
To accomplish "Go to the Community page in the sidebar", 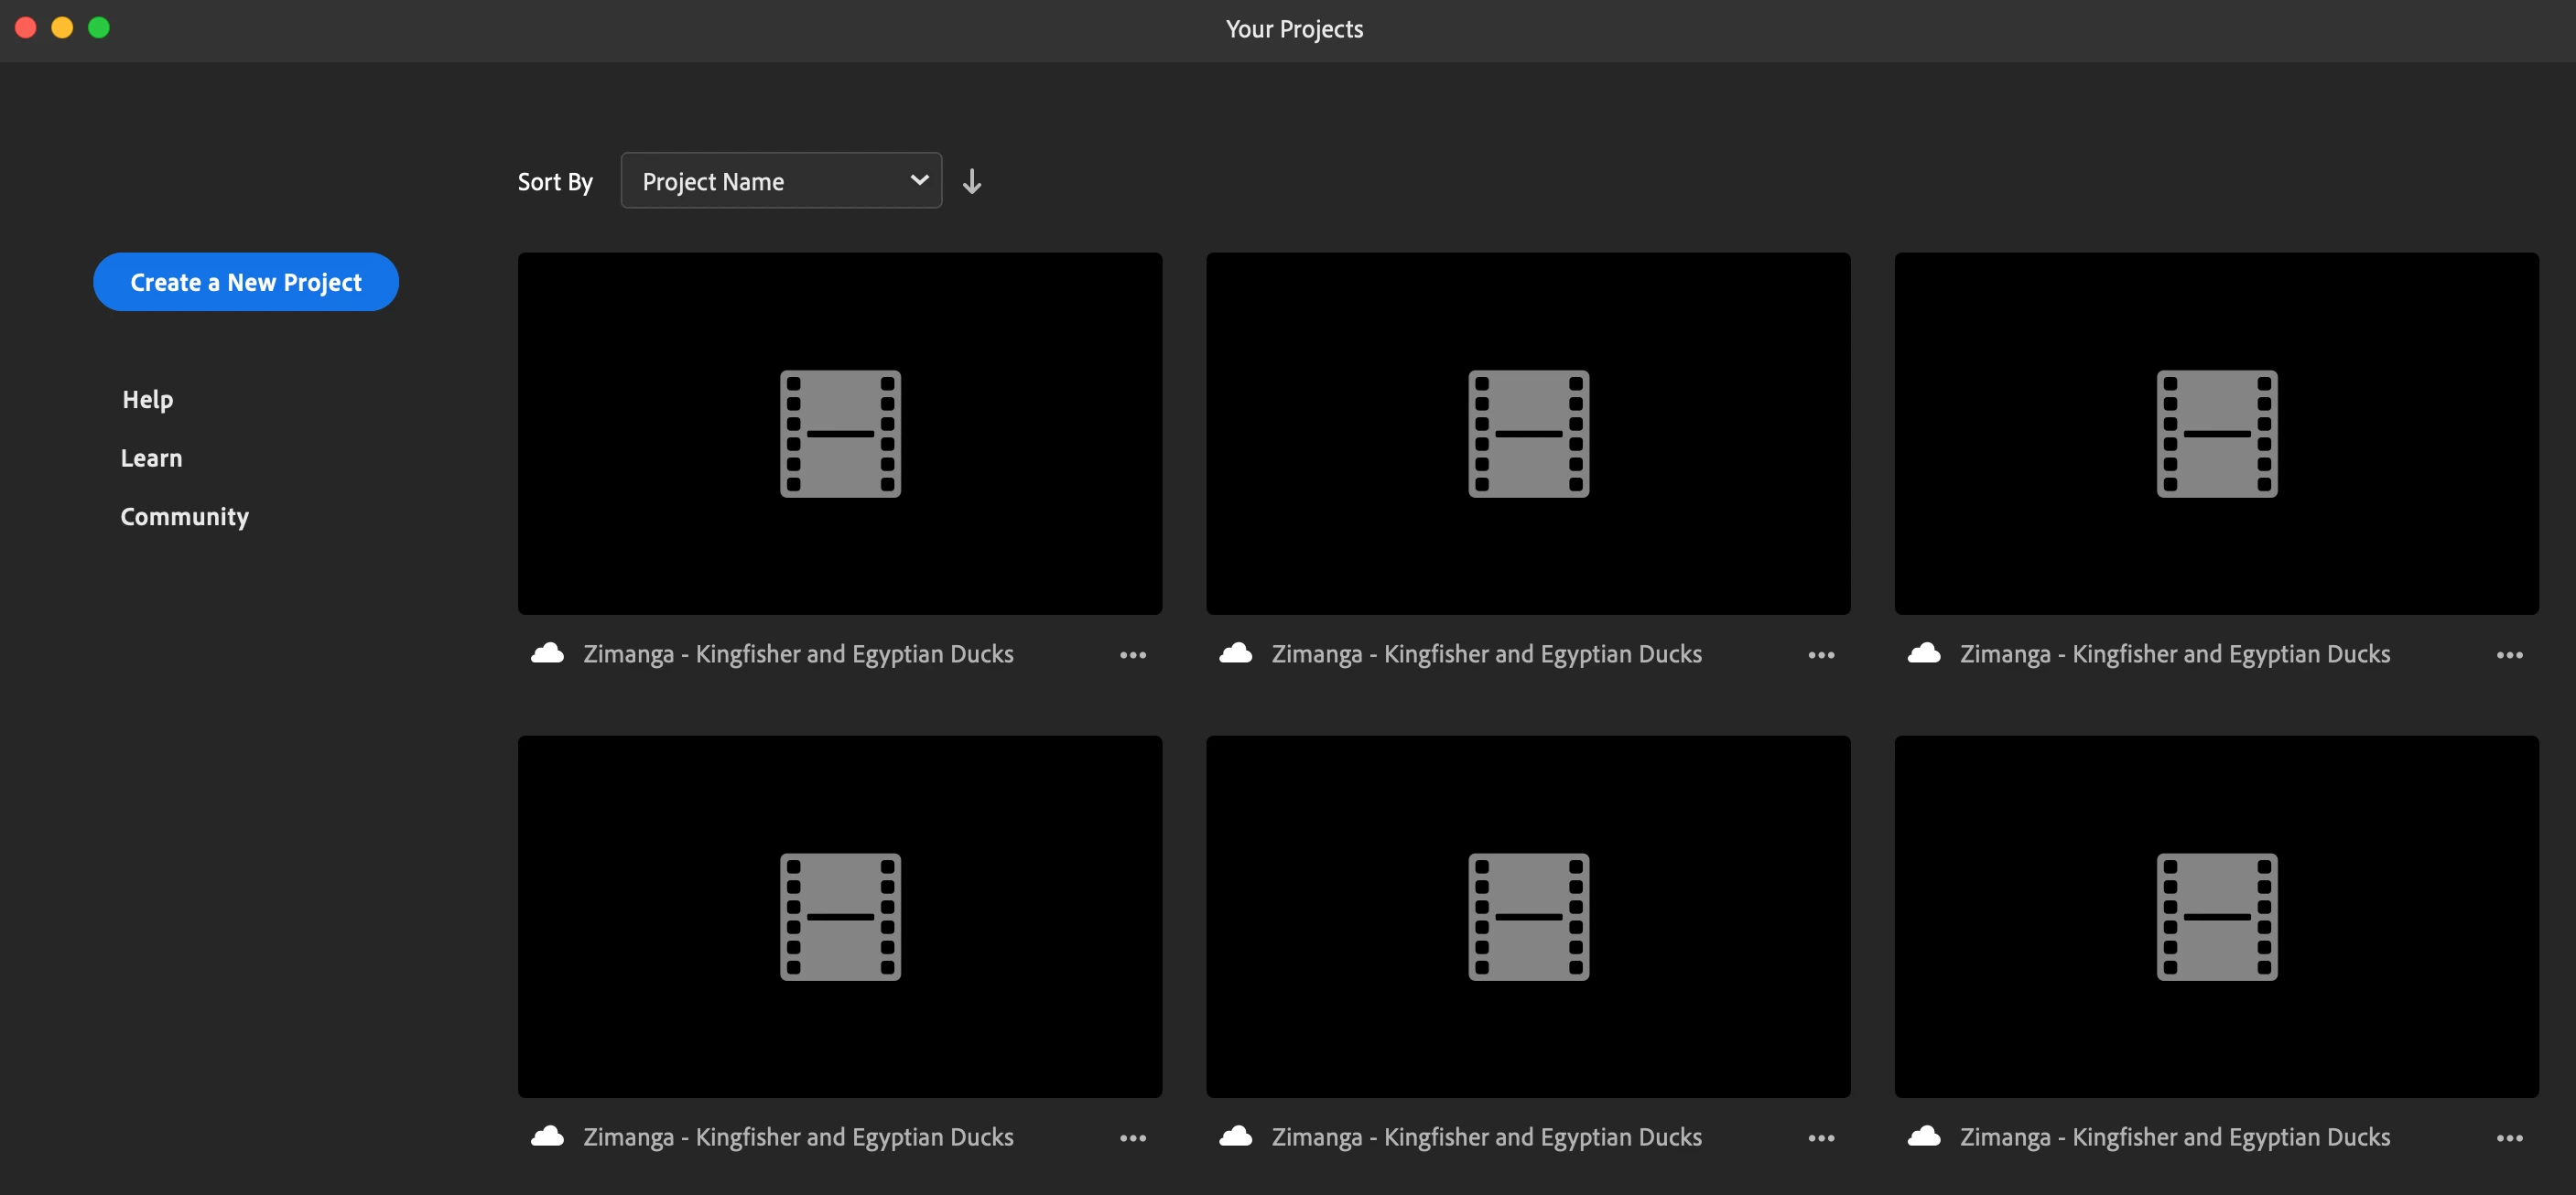I will coord(184,517).
